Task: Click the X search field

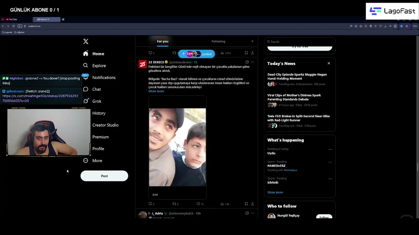Action: (x=300, y=42)
